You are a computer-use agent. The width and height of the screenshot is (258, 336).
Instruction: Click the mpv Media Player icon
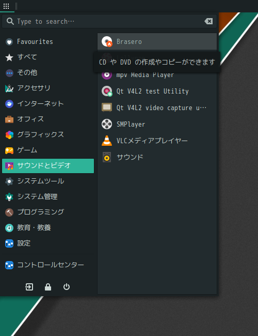[107, 75]
